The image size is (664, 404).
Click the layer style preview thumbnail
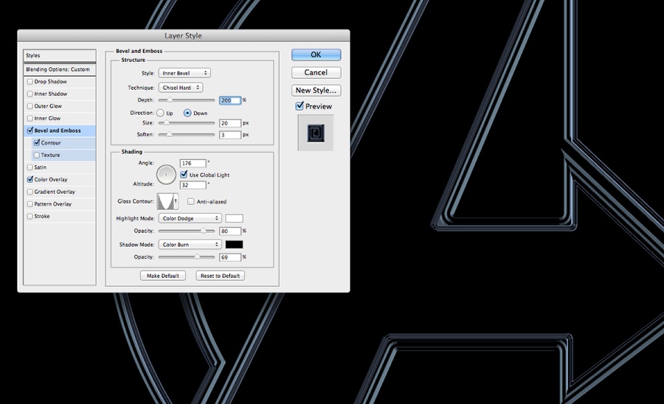click(x=316, y=133)
